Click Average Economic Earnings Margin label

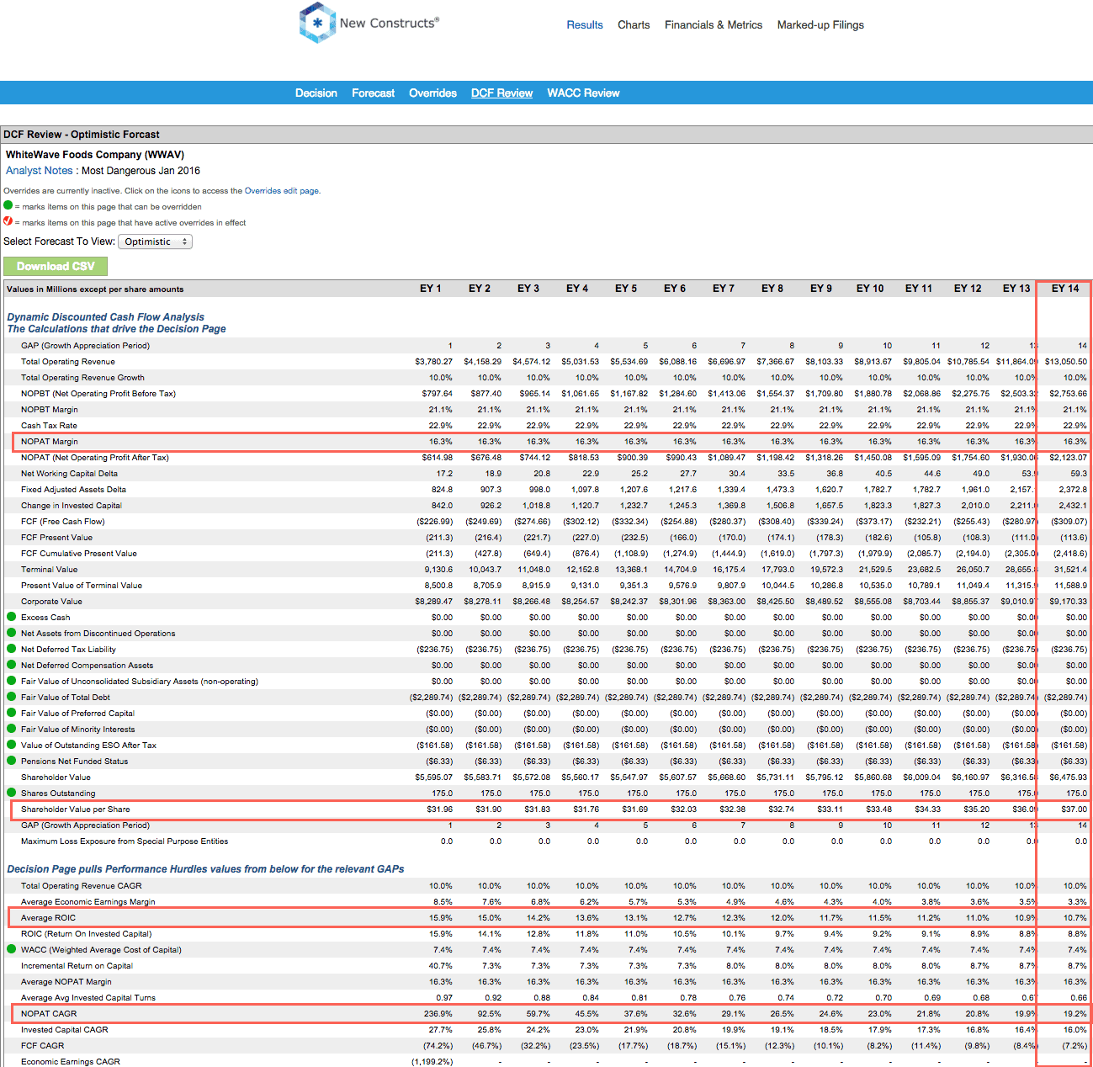88,902
